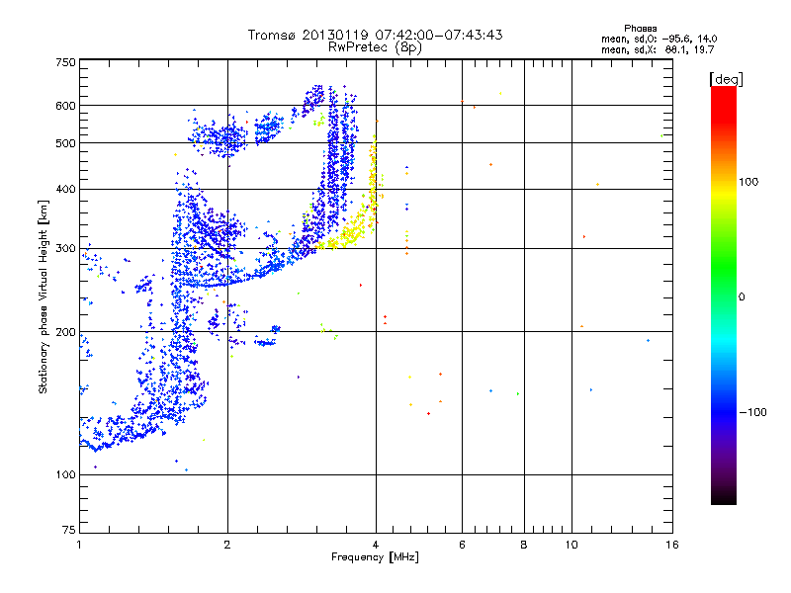Click the colorbar tick label '-100'
Screen dimensions: 791x593
tap(752, 412)
